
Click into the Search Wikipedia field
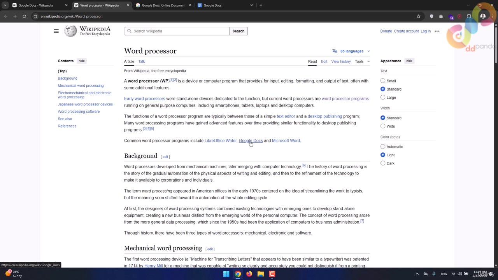[x=177, y=31]
